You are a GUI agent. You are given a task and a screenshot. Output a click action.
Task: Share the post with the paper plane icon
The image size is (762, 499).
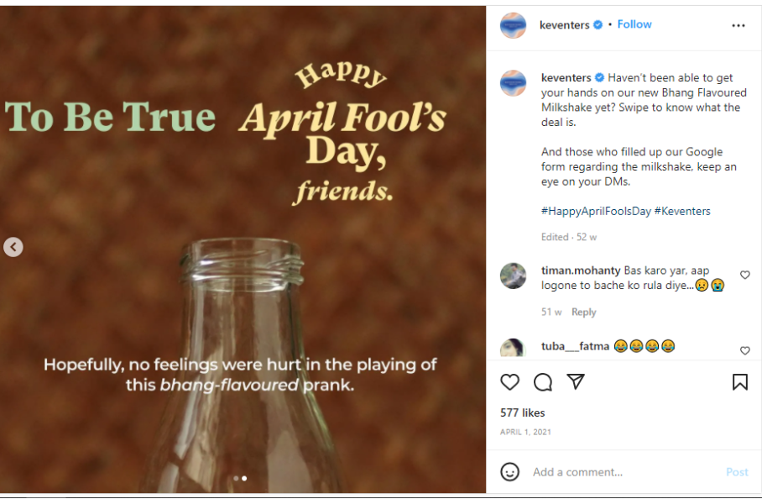576,382
